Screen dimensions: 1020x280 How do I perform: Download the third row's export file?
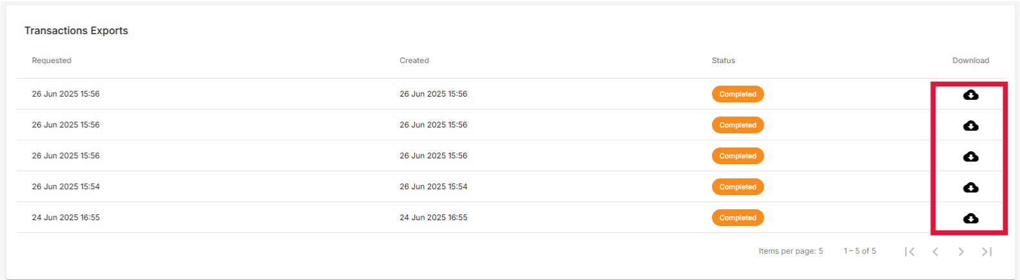click(x=970, y=156)
